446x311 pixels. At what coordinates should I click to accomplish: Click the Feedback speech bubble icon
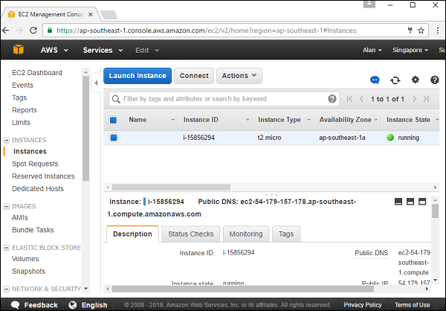tap(15, 305)
